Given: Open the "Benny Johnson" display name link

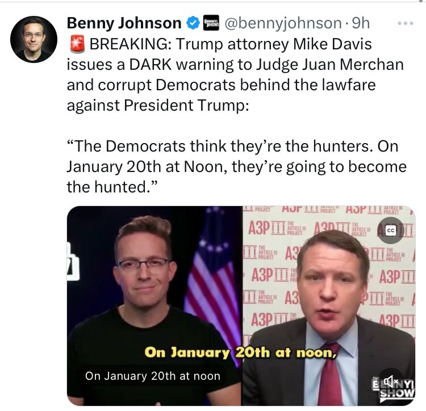Looking at the screenshot, I should (x=124, y=23).
